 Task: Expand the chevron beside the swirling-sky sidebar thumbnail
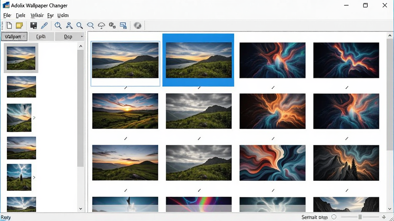click(x=34, y=118)
